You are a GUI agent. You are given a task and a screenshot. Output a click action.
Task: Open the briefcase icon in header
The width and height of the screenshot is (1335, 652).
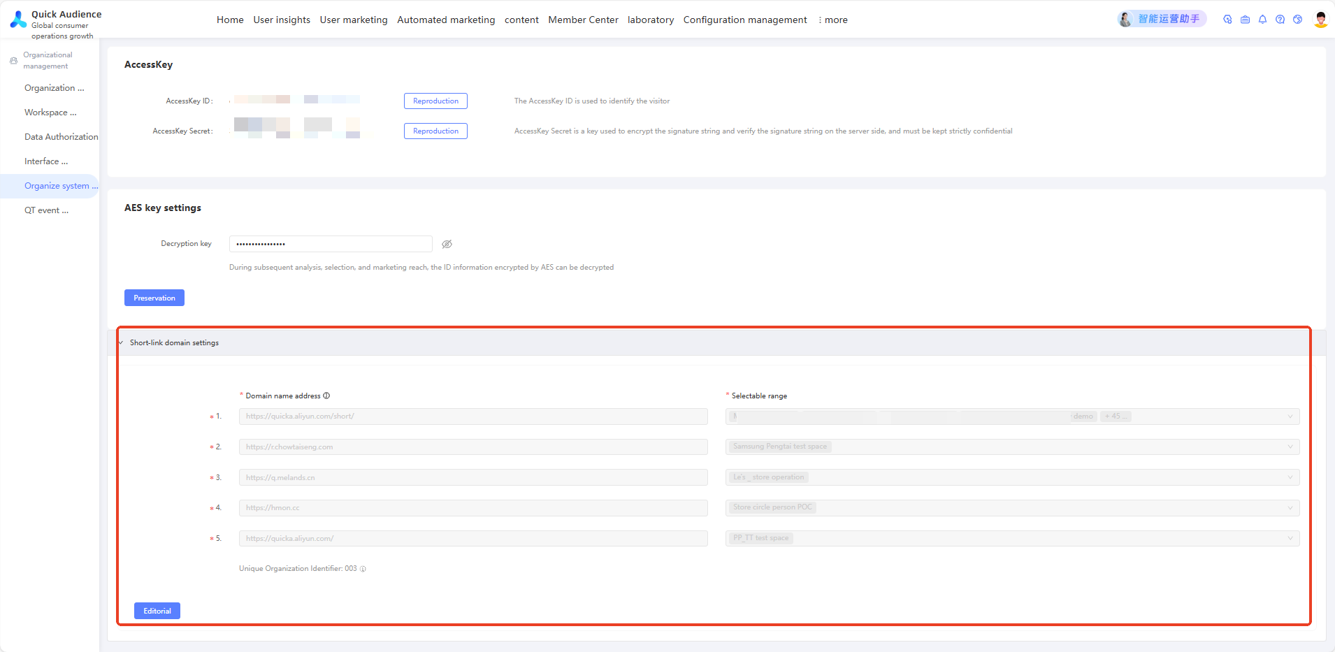point(1245,20)
